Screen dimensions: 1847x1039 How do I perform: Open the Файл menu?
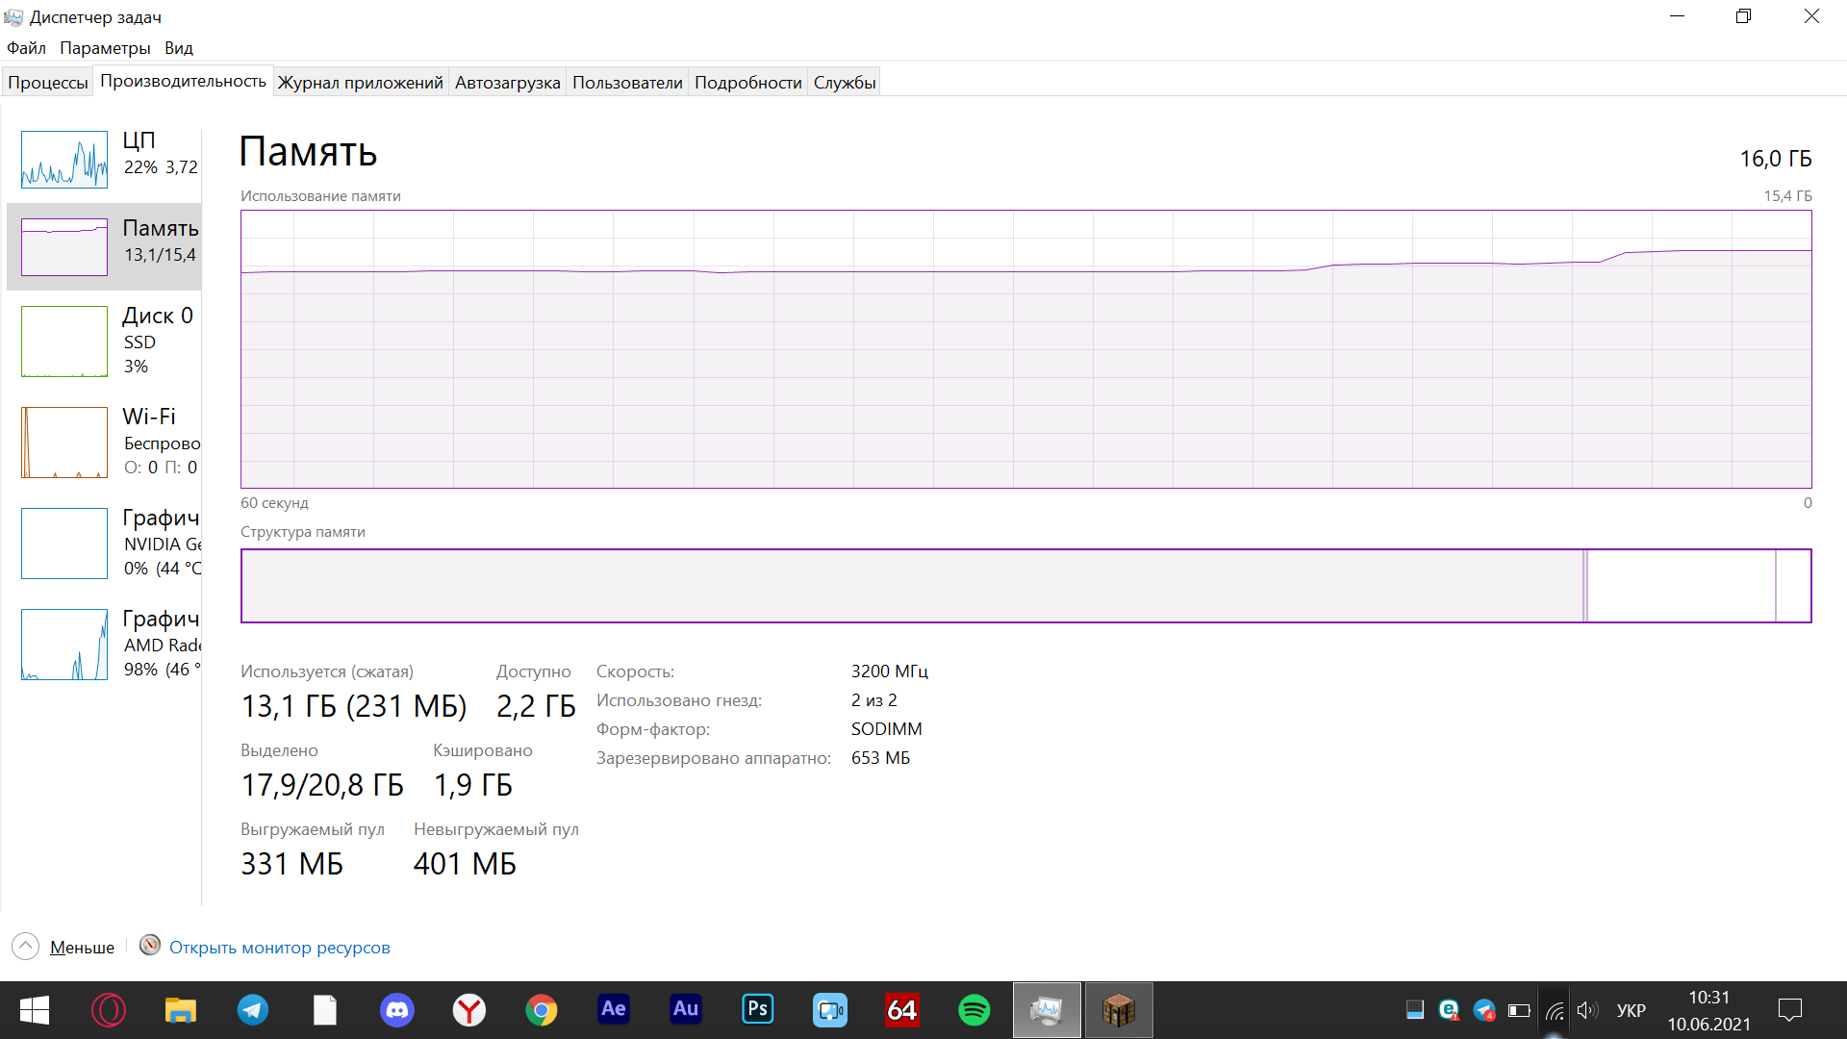(26, 48)
